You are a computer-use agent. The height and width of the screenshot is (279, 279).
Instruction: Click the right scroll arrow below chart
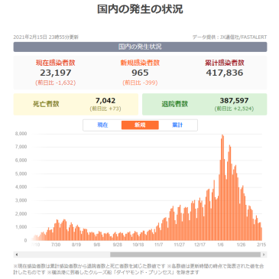click(264, 255)
